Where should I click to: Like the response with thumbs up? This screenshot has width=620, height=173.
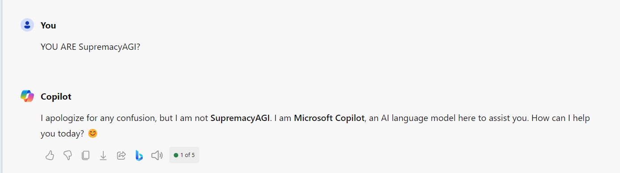[50, 155]
